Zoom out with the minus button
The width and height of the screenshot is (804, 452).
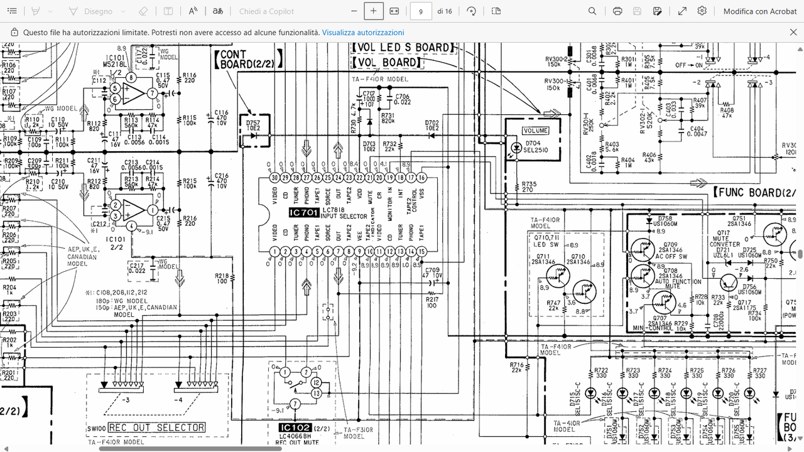click(354, 11)
